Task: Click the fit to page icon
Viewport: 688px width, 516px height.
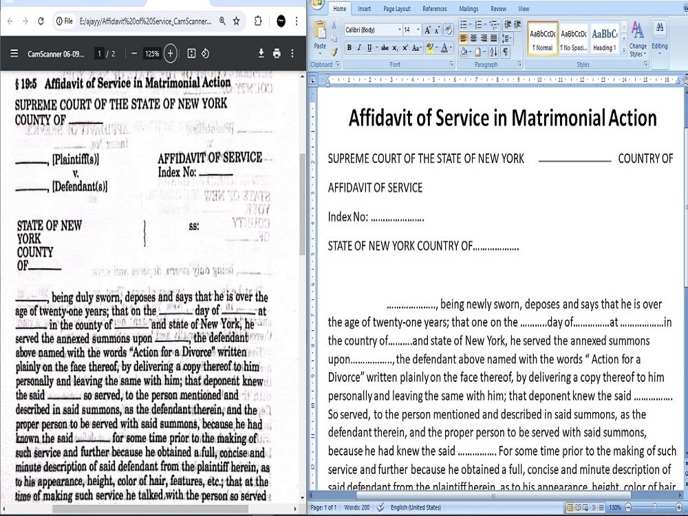Action: [191, 54]
